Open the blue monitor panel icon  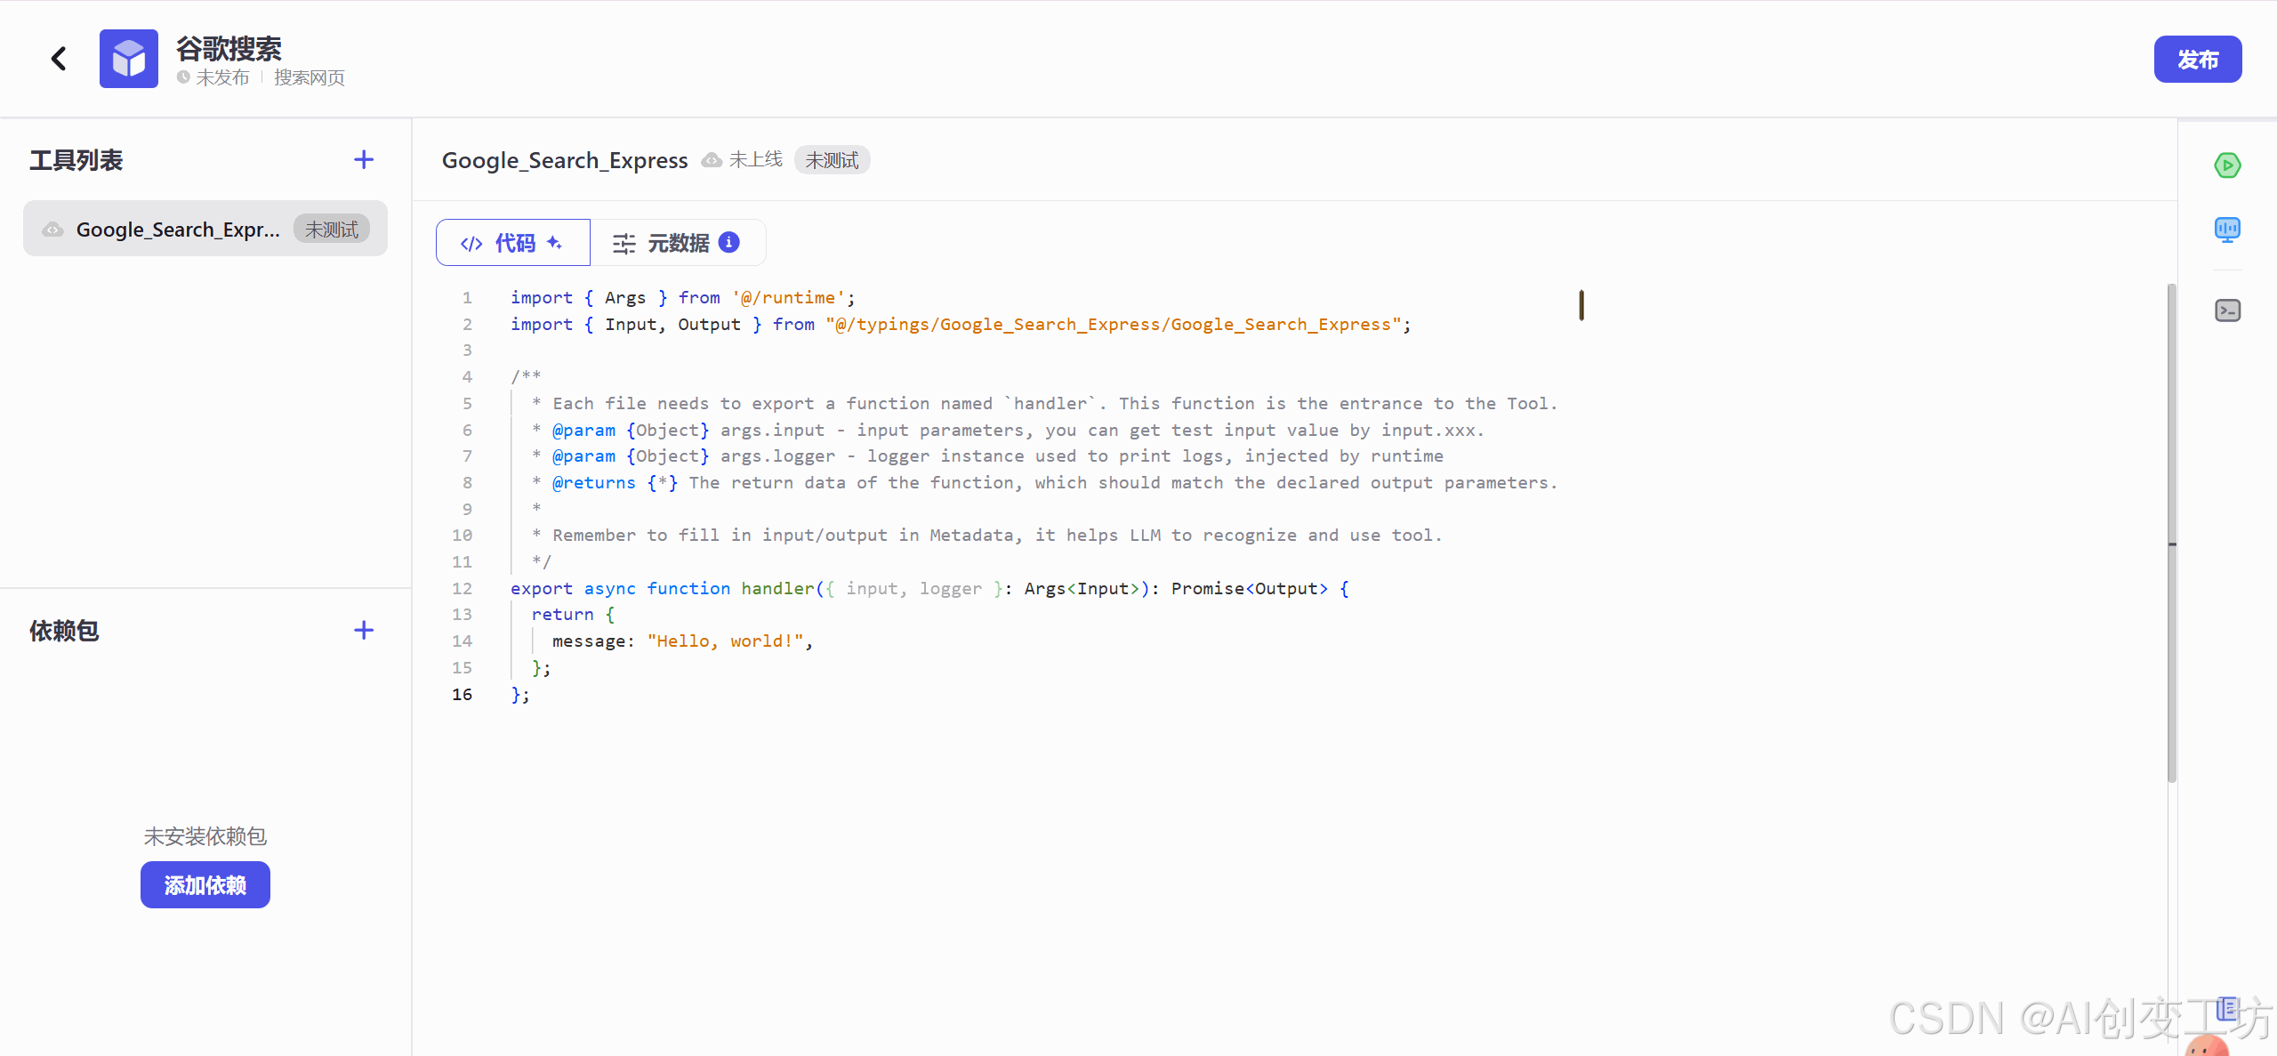tap(2227, 230)
